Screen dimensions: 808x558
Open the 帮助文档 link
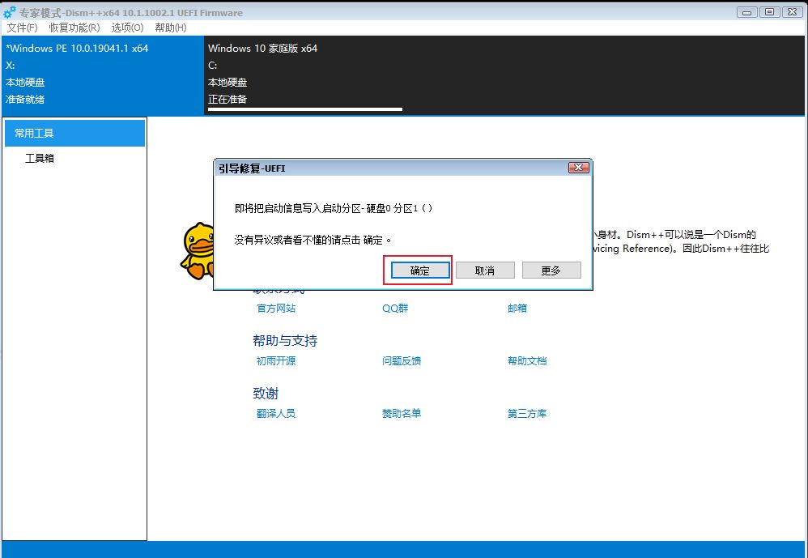[x=527, y=361]
